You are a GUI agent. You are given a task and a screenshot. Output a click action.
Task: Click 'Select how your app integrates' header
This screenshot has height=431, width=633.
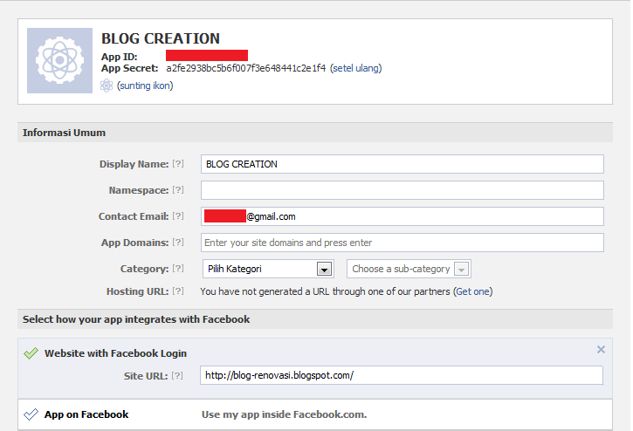(x=315, y=319)
